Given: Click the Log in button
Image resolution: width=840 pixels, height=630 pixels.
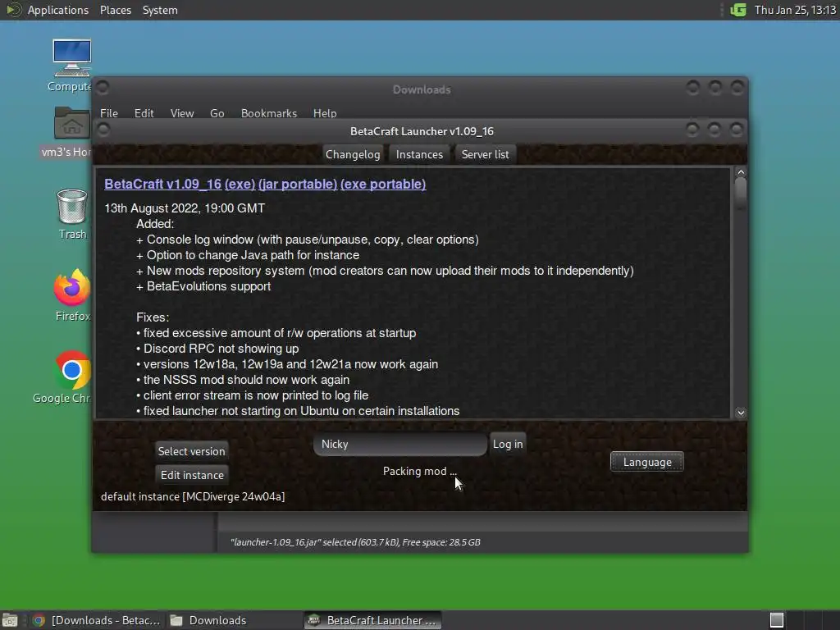Looking at the screenshot, I should pos(507,444).
